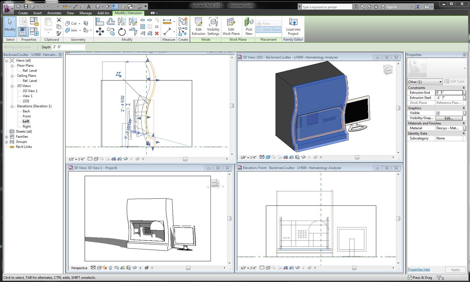Click the help question mark icon
470x282 pixels.
[x=427, y=7]
